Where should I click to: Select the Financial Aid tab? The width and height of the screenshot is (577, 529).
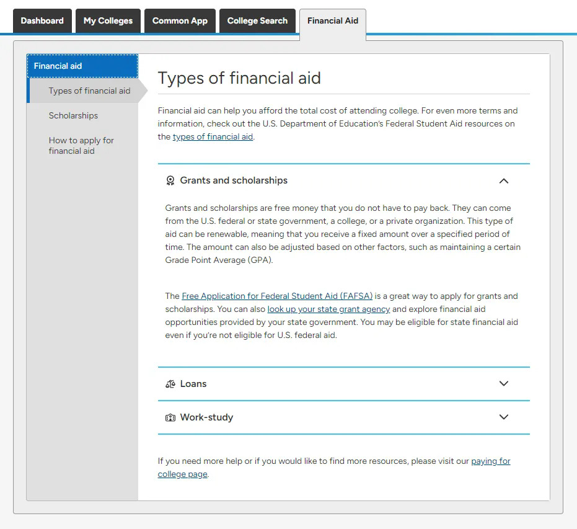click(333, 21)
